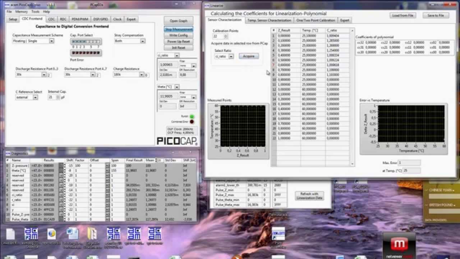This screenshot has height=259, width=460.
Task: Click the results icon in the ci_ratio row
Action: (x=61, y=195)
